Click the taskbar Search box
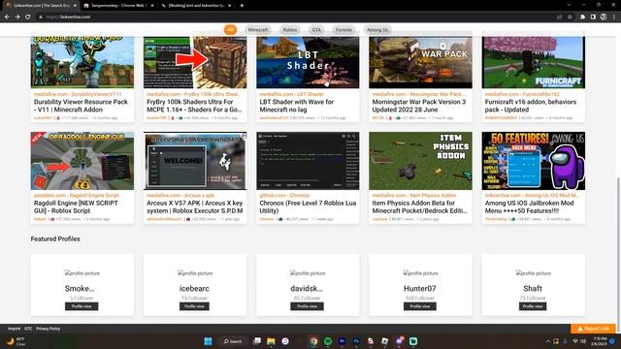The image size is (621, 349). click(x=233, y=341)
